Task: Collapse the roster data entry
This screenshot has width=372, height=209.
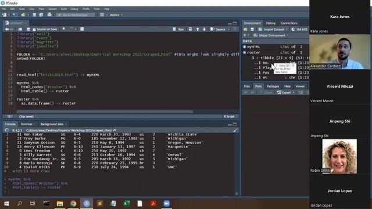Action: [245, 52]
